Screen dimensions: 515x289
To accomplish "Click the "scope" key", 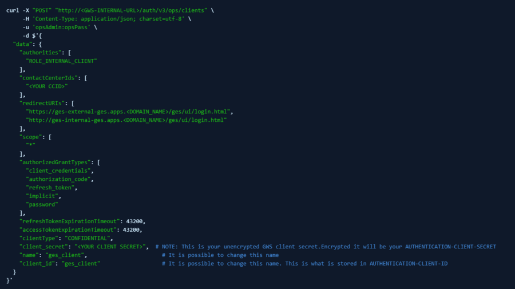I will 31,137.
